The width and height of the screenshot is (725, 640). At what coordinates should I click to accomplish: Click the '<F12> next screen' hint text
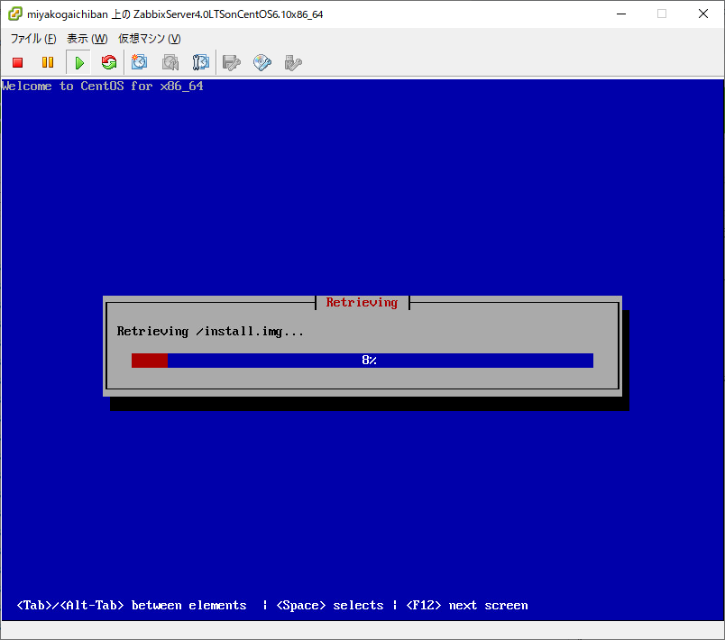[x=467, y=606]
